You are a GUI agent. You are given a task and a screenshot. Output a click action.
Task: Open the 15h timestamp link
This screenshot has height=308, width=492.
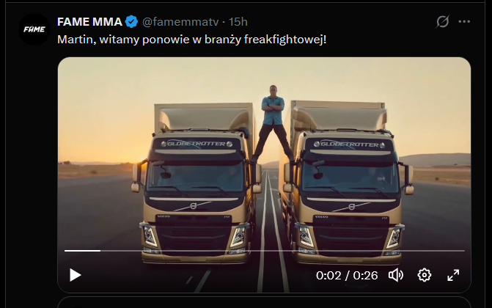tap(238, 21)
